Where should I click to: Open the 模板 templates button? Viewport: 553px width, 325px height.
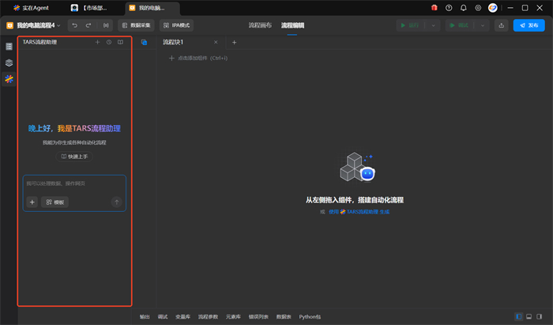click(x=55, y=202)
